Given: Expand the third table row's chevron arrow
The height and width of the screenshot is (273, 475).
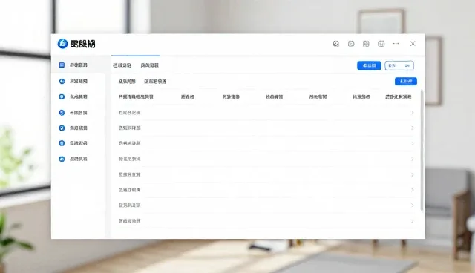Looking at the screenshot, I should coord(413,143).
